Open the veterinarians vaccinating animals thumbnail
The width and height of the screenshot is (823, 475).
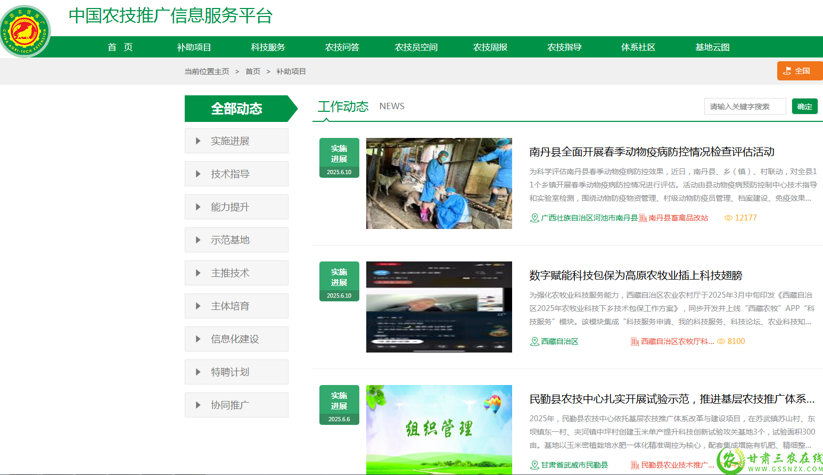tap(439, 184)
